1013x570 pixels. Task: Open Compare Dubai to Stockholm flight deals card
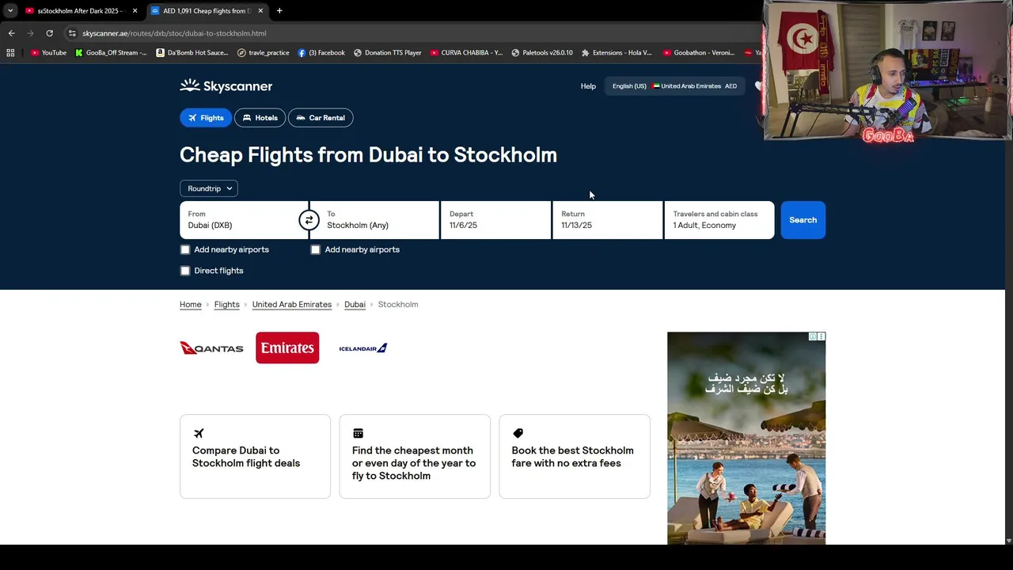click(255, 457)
